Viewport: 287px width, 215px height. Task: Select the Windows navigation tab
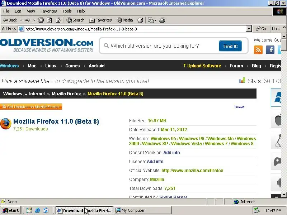(9, 66)
